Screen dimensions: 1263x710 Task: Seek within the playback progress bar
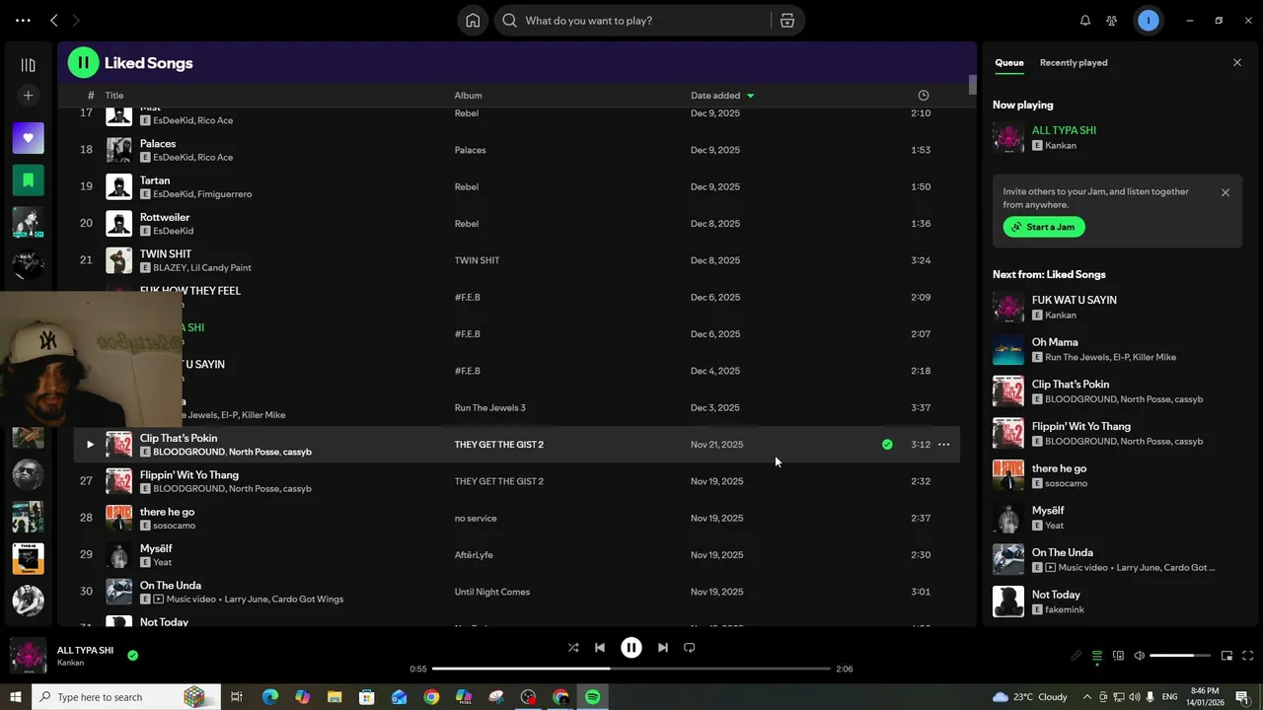point(631,669)
